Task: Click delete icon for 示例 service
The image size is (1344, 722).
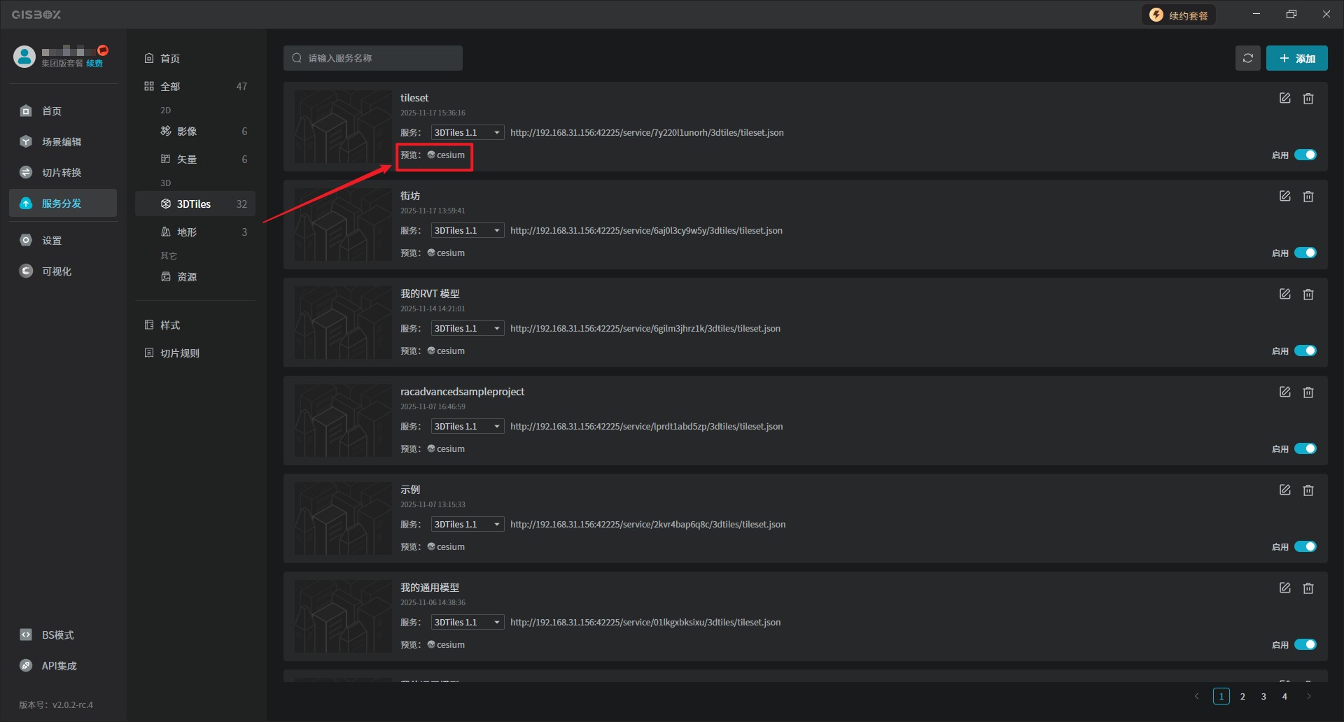Action: 1308,490
